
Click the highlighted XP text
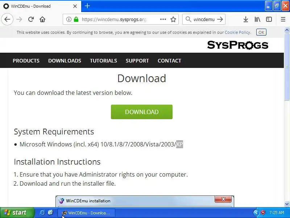[x=179, y=144]
